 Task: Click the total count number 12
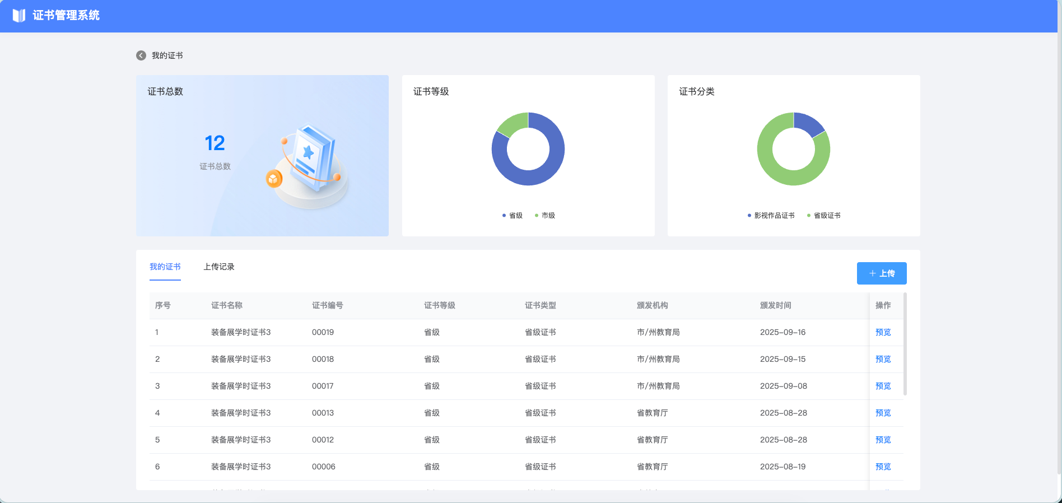tap(215, 143)
